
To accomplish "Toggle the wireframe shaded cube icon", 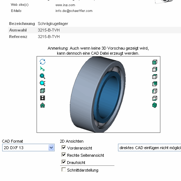I will [x=42, y=90].
